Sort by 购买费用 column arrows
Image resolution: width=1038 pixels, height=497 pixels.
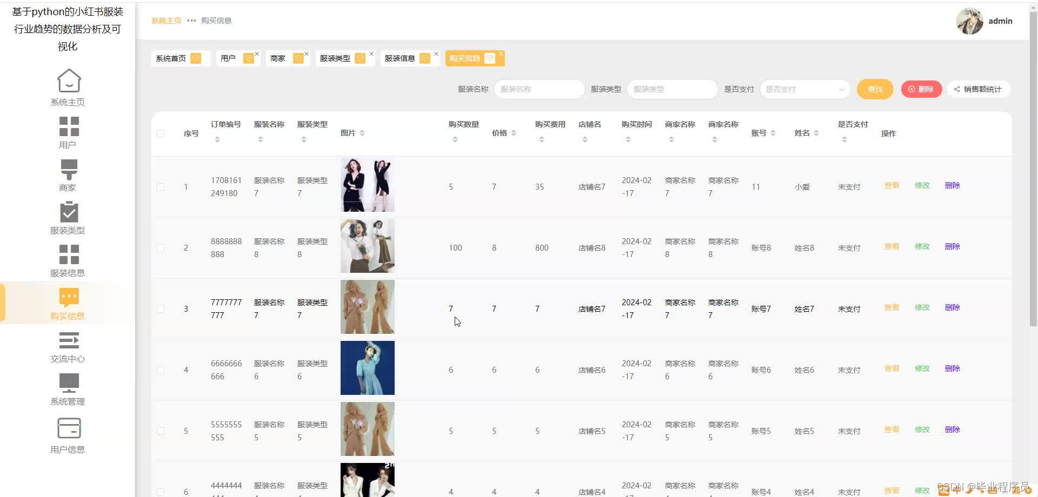coord(542,139)
